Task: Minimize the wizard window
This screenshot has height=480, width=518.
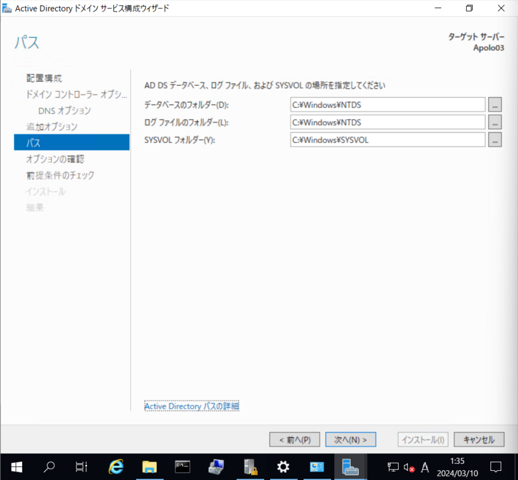Action: 438,8
